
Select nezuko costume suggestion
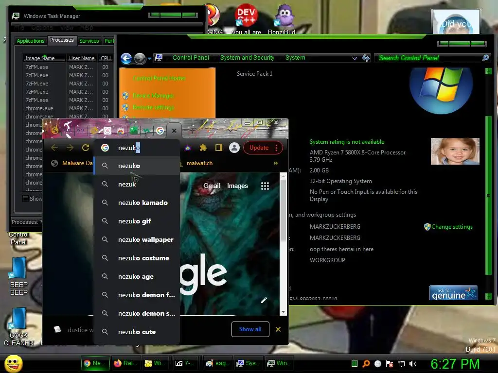(x=137, y=258)
